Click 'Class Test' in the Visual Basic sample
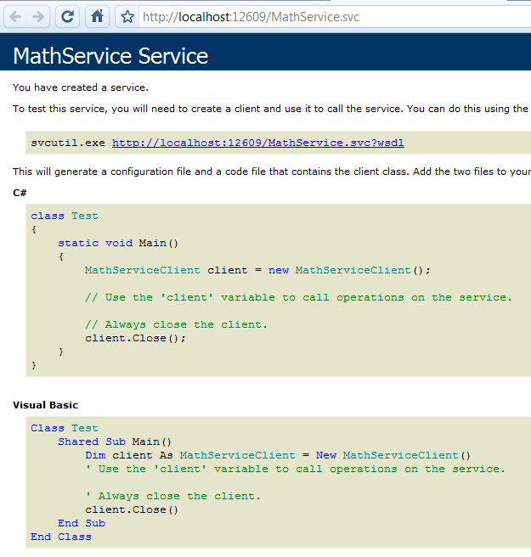531x557 pixels. (x=65, y=428)
